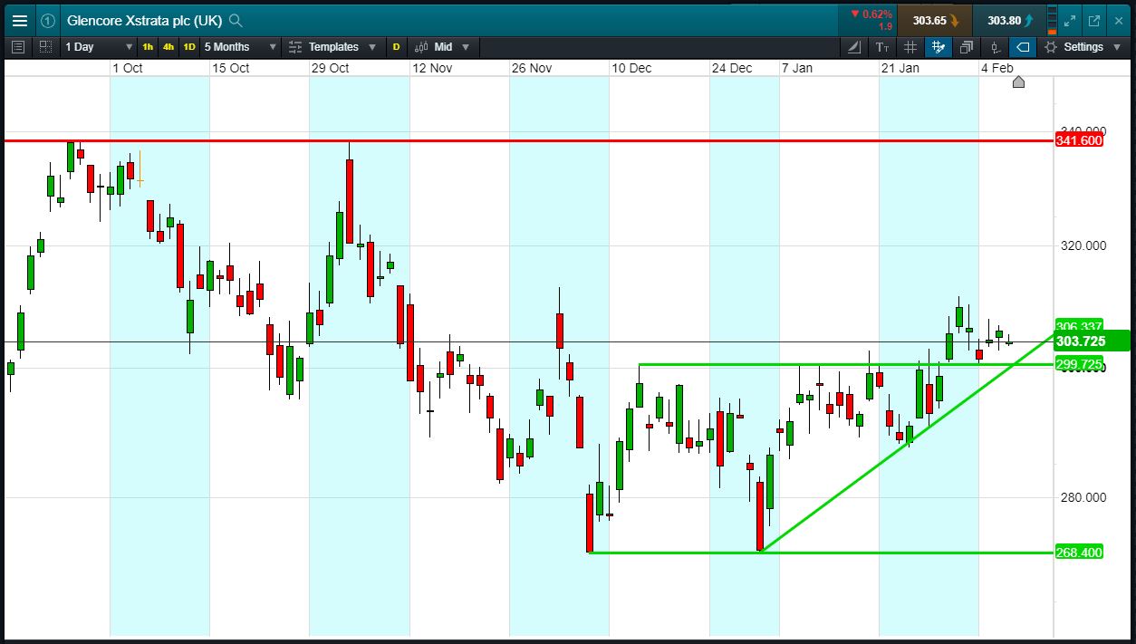Click the sell price 303.65 button
This screenshot has width=1136, height=644.
[937, 20]
